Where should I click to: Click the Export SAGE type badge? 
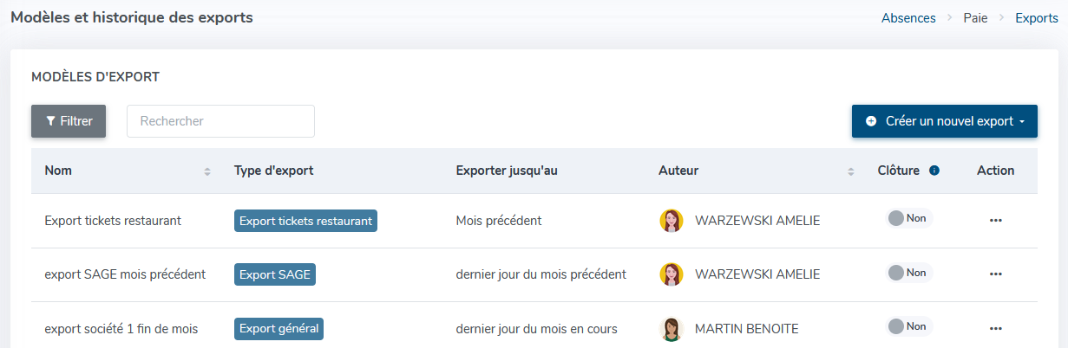pos(275,274)
